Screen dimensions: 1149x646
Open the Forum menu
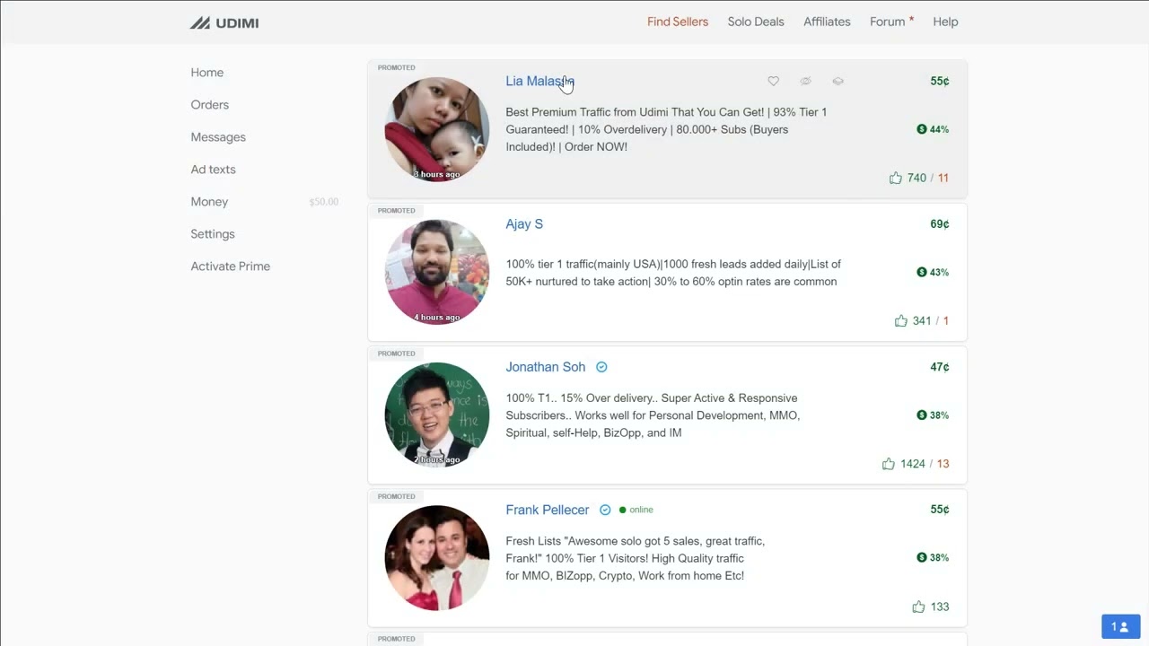888,22
